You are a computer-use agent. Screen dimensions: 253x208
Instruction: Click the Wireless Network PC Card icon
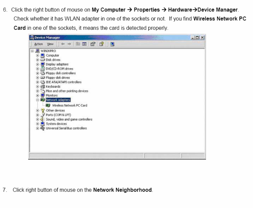[x=48, y=105]
